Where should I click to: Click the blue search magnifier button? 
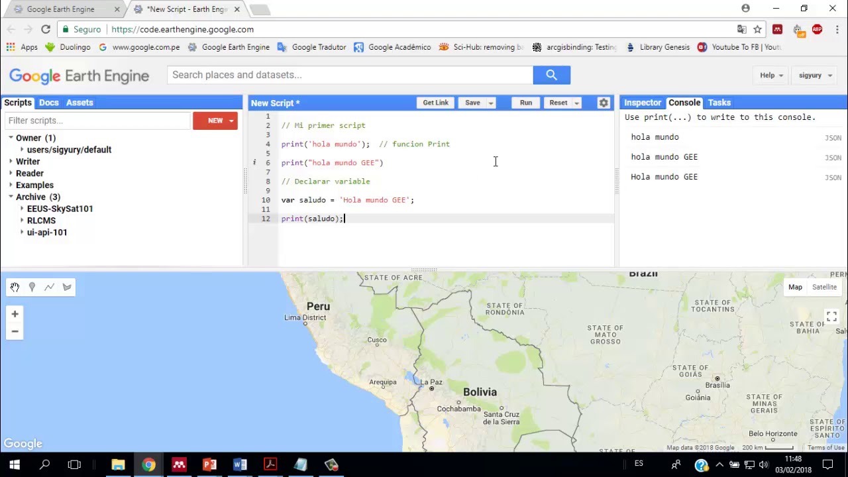pos(551,75)
